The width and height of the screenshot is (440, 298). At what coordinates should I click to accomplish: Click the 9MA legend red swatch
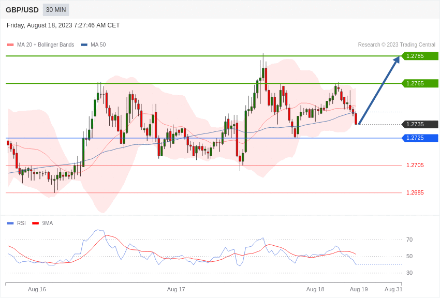(x=36, y=224)
